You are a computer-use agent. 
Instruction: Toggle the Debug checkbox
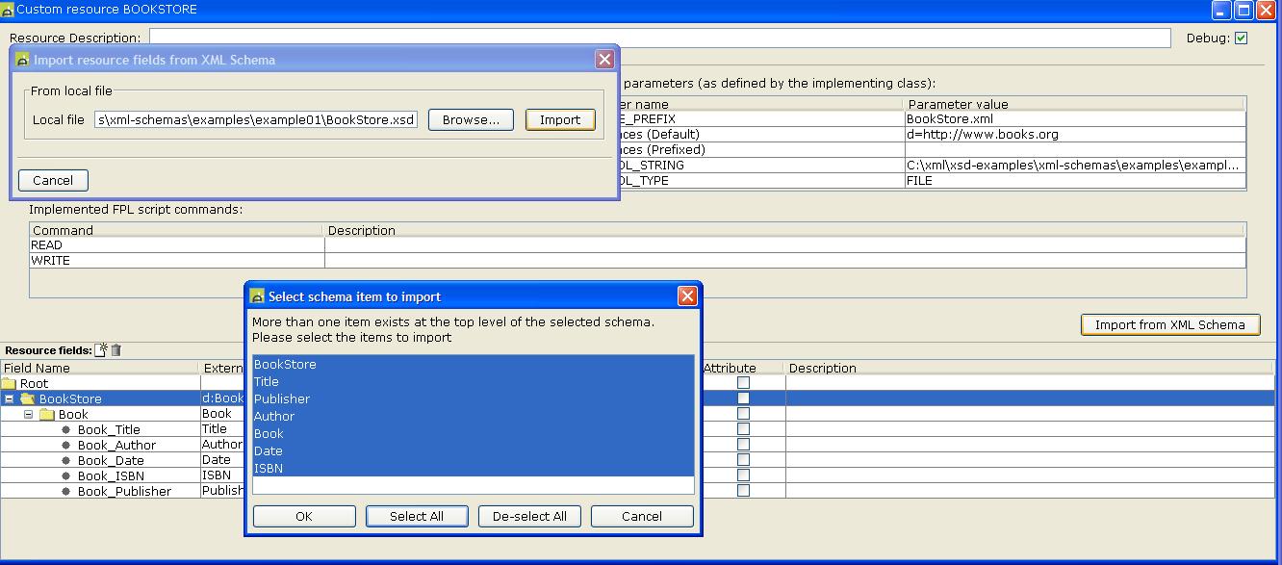coord(1241,39)
